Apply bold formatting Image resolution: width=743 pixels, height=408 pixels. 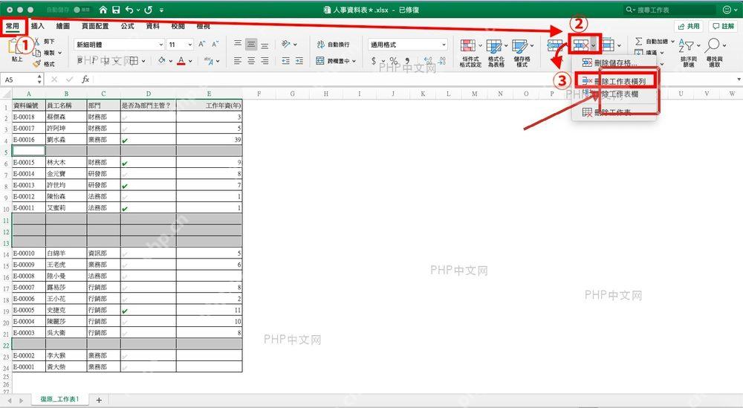click(x=80, y=61)
